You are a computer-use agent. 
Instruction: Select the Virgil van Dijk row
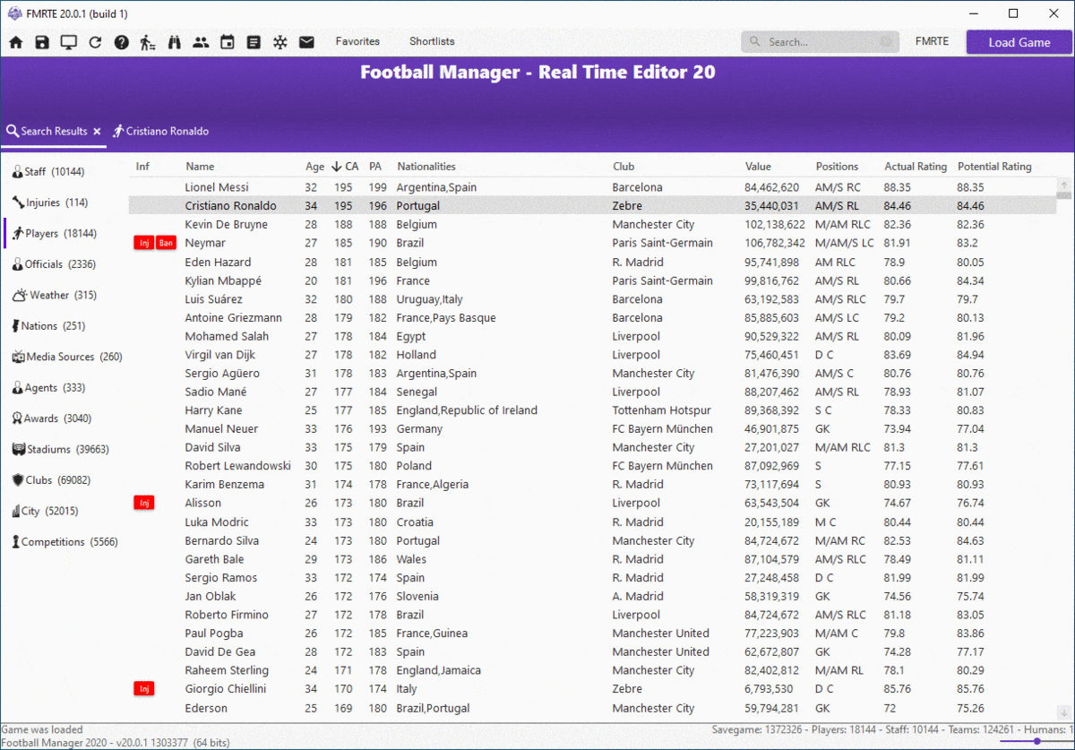pyautogui.click(x=592, y=355)
